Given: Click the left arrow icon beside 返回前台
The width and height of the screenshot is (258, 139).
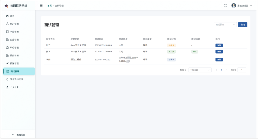Looking at the screenshot, I should (13, 135).
